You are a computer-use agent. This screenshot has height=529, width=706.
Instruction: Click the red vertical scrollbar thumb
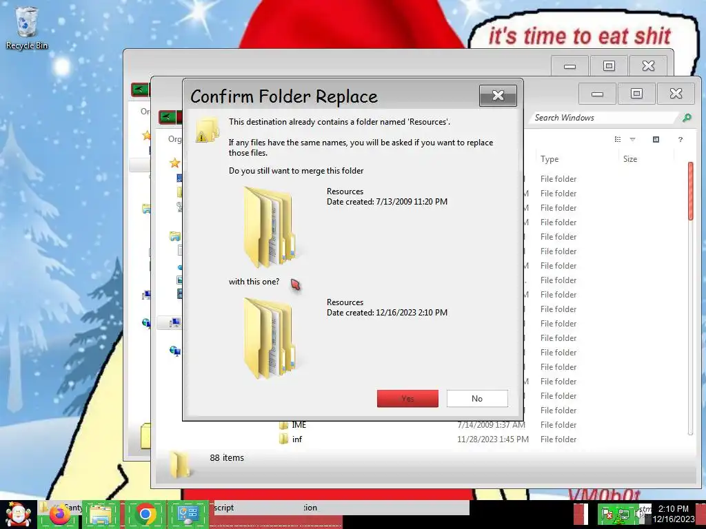click(691, 191)
